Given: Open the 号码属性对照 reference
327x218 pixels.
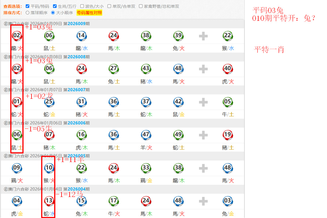Looking at the screenshot, I should click(x=89, y=13).
